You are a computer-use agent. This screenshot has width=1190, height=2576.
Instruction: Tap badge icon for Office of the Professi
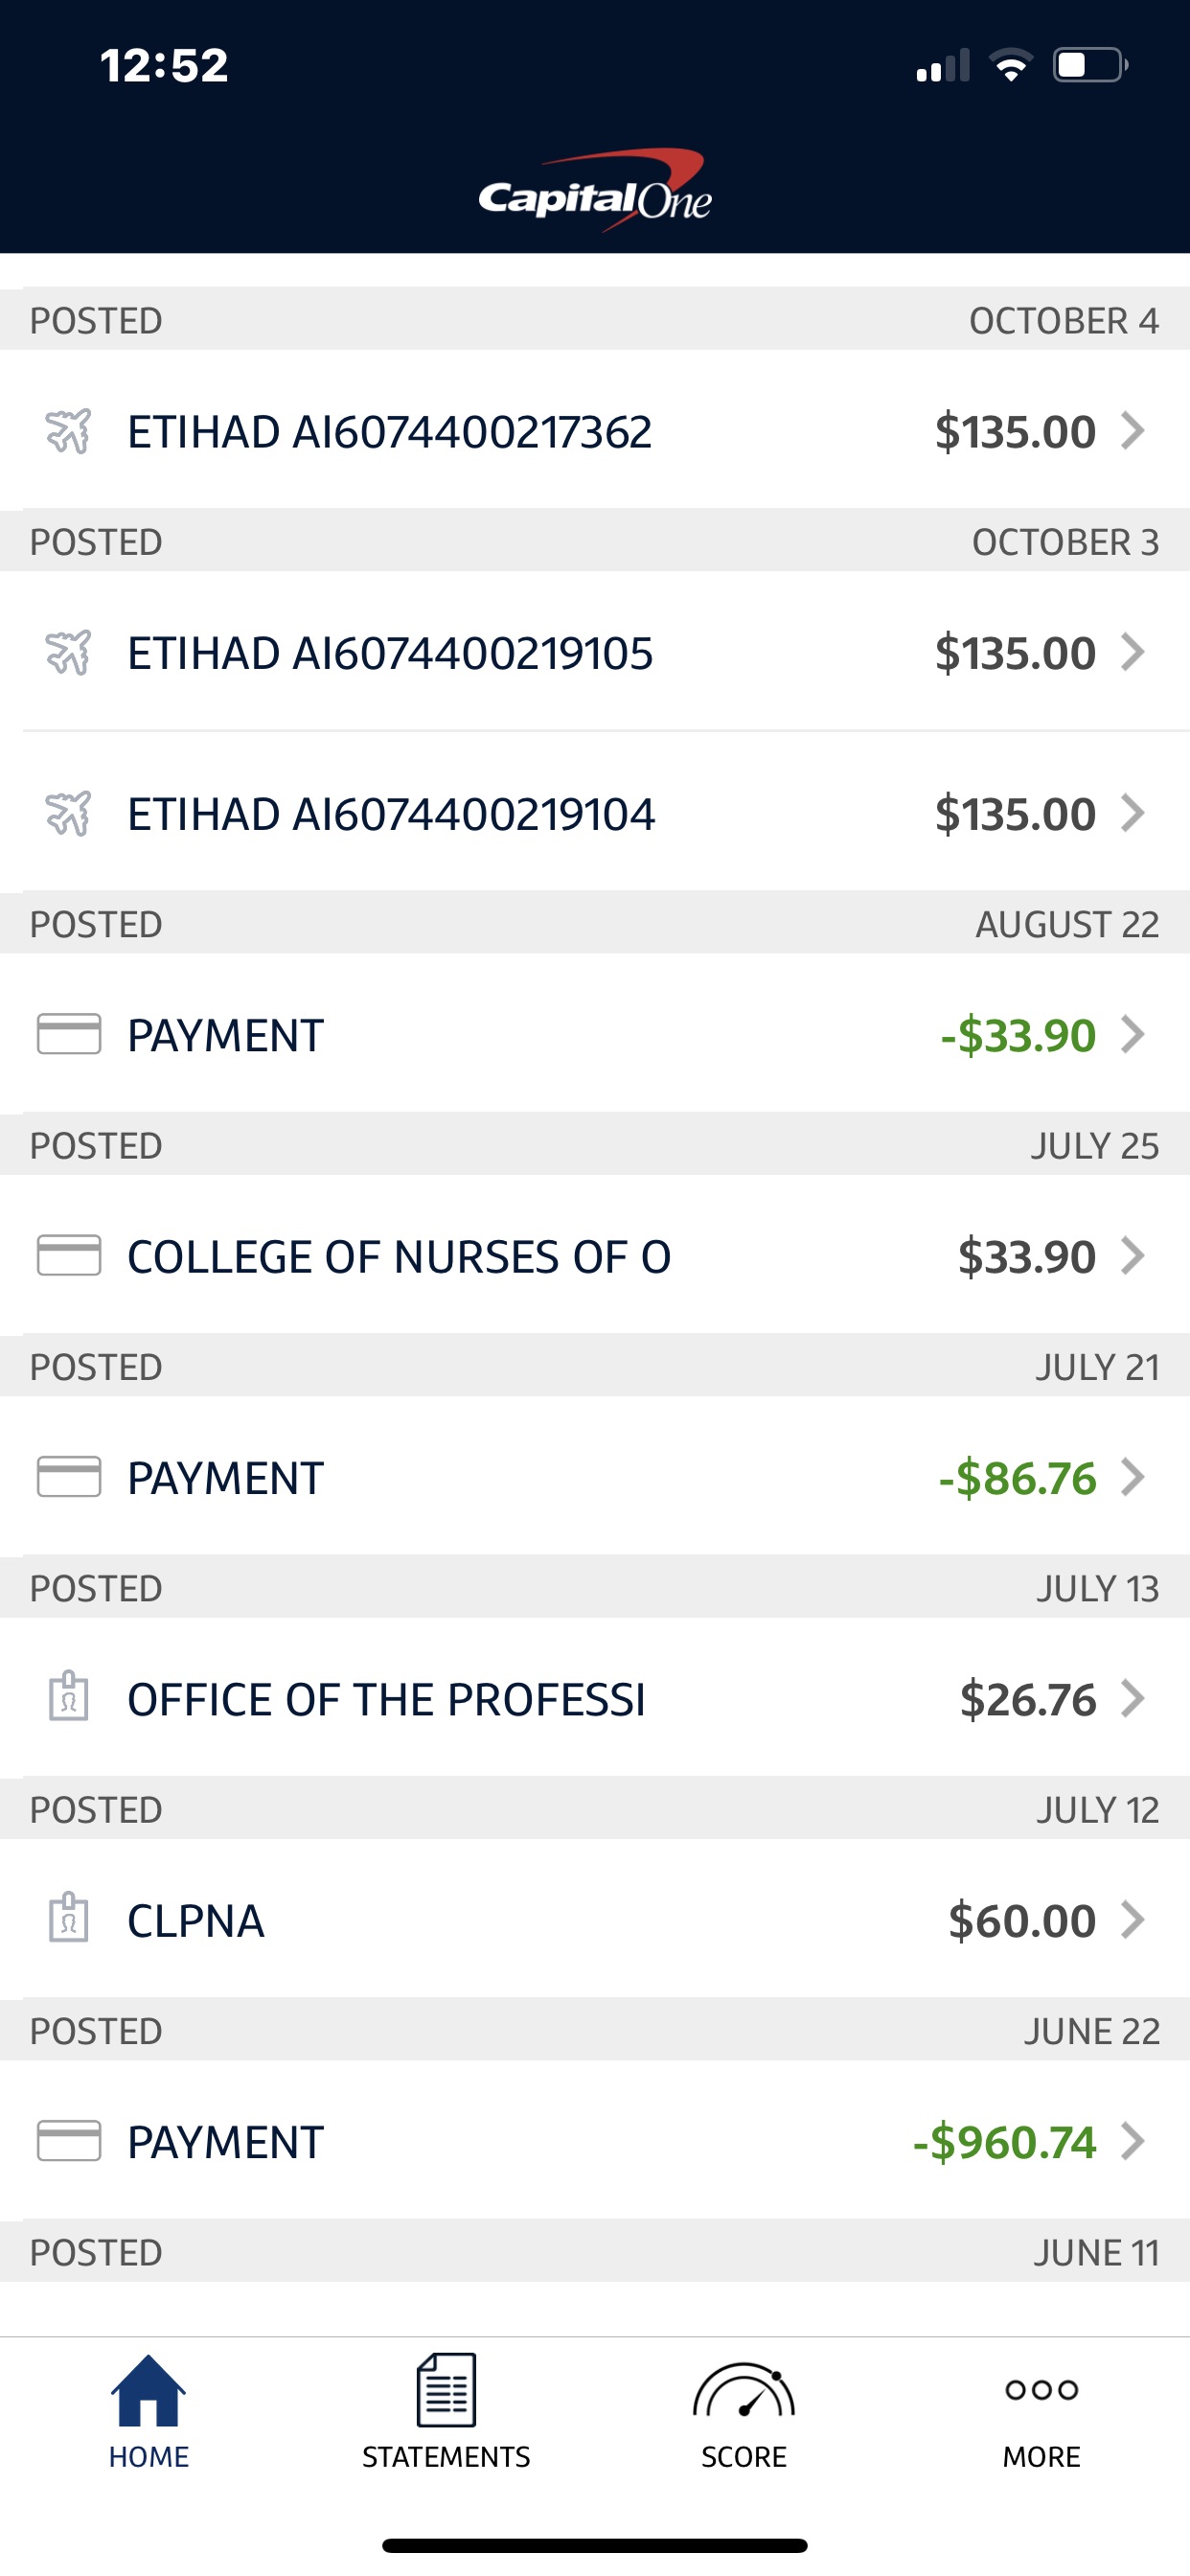point(69,1698)
